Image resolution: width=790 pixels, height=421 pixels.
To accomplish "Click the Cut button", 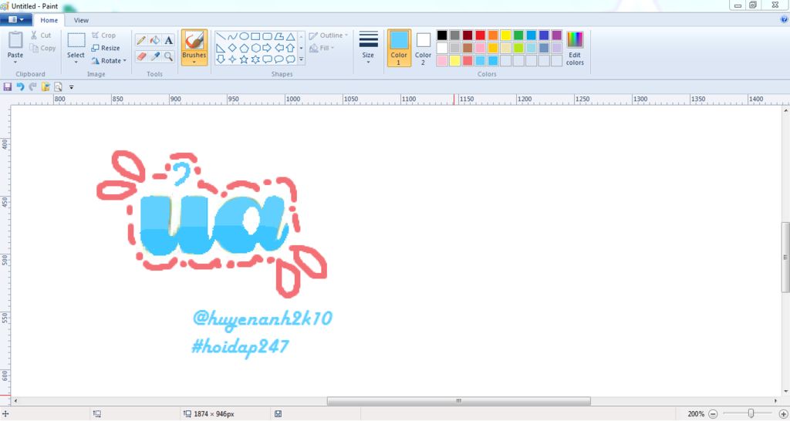I will (x=40, y=35).
